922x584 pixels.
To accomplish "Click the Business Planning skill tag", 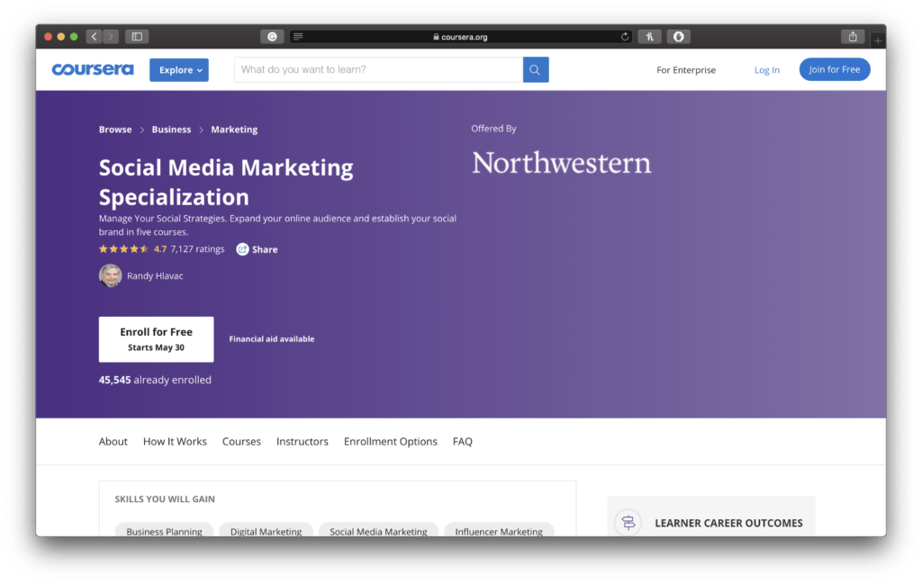I will [x=164, y=531].
